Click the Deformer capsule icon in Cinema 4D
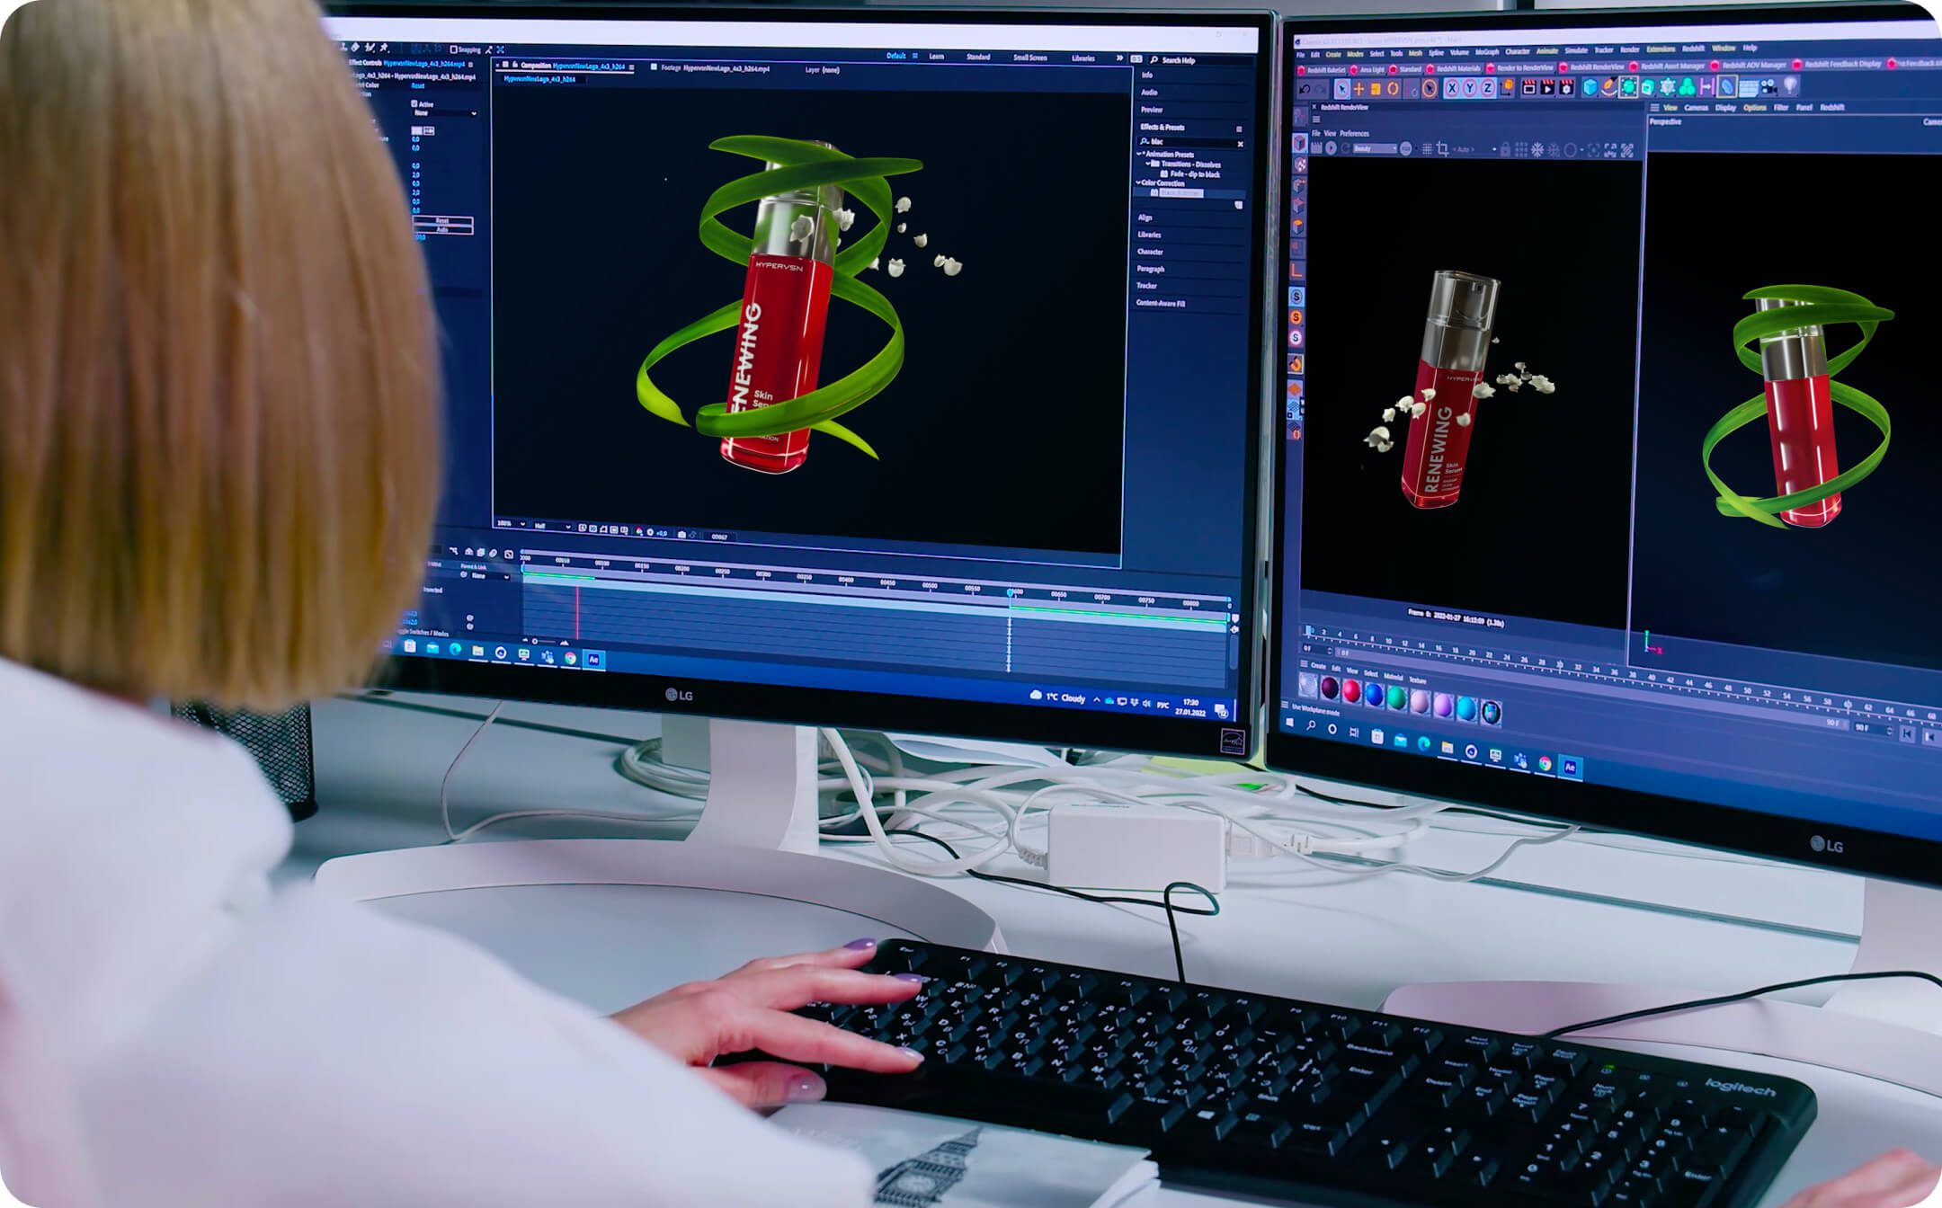 point(1726,86)
